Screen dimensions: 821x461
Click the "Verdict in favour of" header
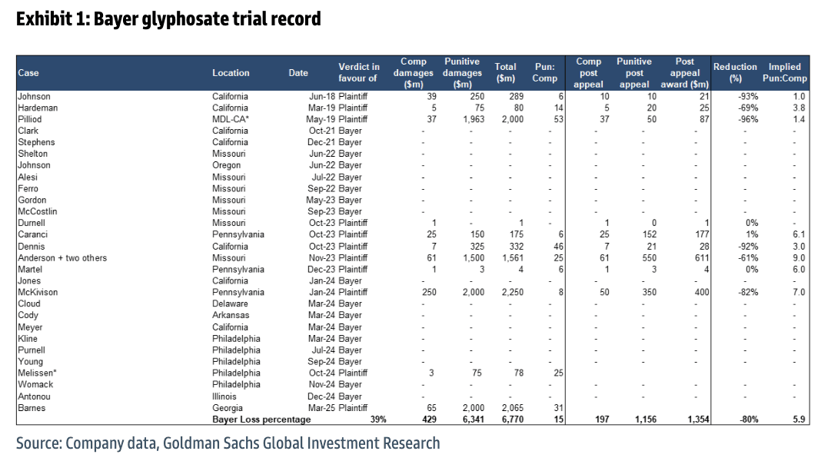[359, 73]
